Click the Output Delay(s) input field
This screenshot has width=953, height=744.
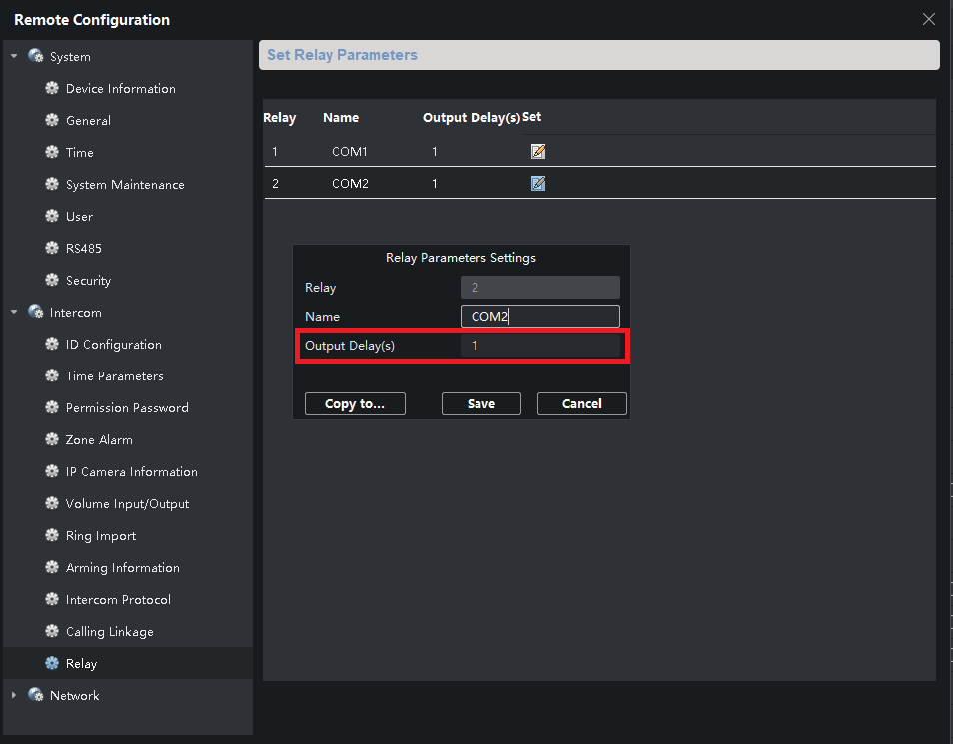tap(539, 346)
